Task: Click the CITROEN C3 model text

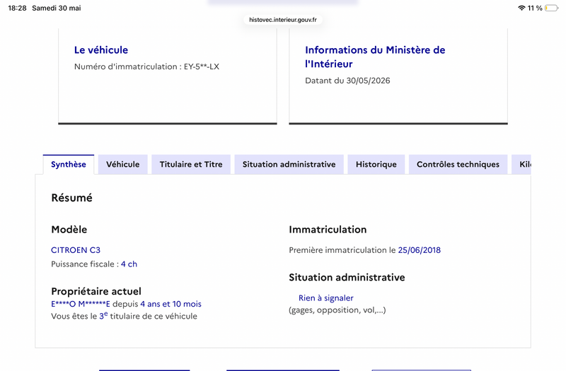Action: point(76,250)
